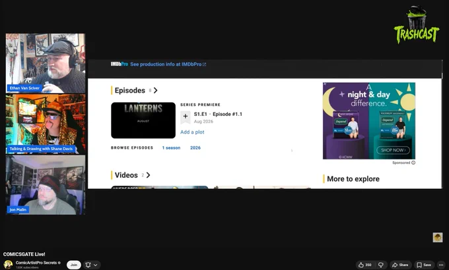Browse episodes from 2026
Viewport: 449px width, 270px height.
pyautogui.click(x=195, y=148)
